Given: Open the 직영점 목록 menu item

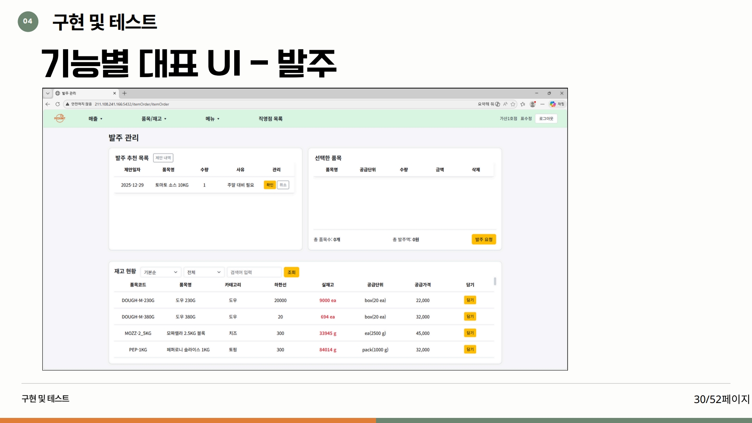Looking at the screenshot, I should click(270, 119).
